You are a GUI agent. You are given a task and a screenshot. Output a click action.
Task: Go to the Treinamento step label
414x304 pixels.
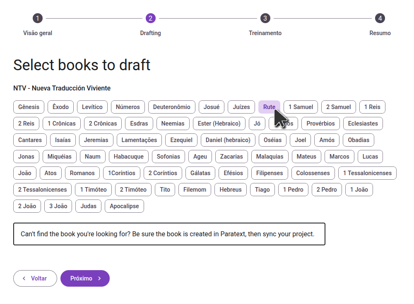tap(265, 33)
